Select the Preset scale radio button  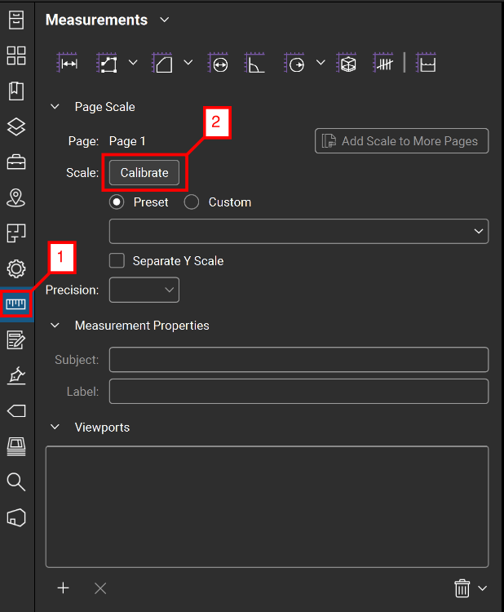pyautogui.click(x=117, y=202)
